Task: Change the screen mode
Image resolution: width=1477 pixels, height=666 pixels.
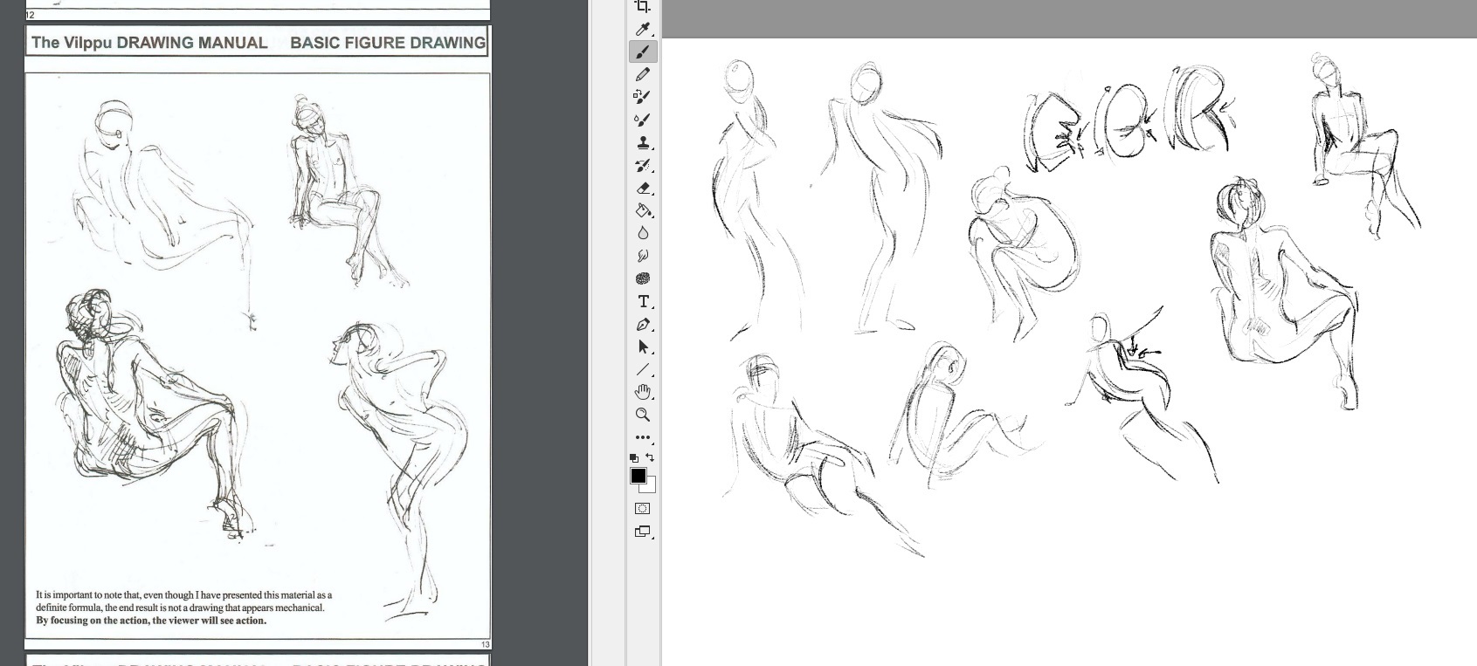Action: (x=642, y=532)
